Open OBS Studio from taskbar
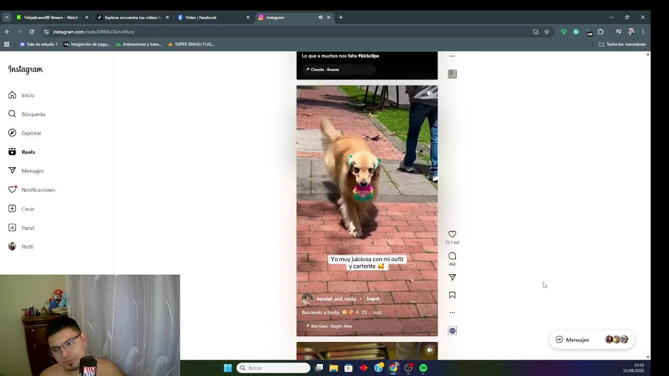The image size is (669, 376). pos(408,368)
